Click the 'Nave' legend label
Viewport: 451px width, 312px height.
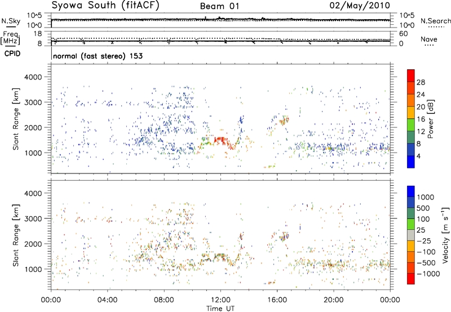(x=428, y=39)
